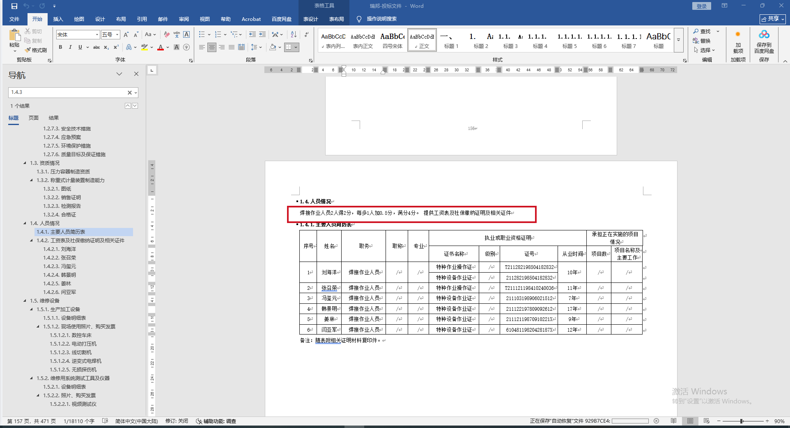Screen dimensions: 790x428
Task: Apply the yellow text highlight color
Action: point(144,47)
